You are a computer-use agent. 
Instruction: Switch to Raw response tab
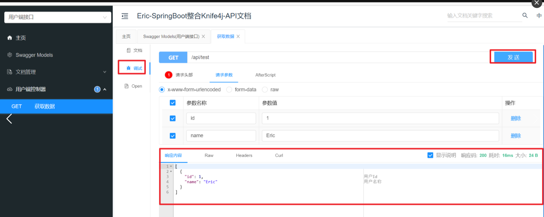point(209,155)
